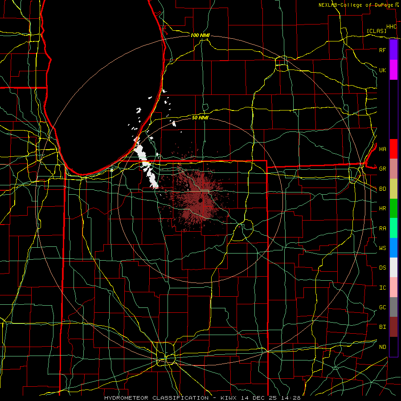Select the dusty pink GR legend swatch
Screen dimensions: 401x401
(393, 169)
